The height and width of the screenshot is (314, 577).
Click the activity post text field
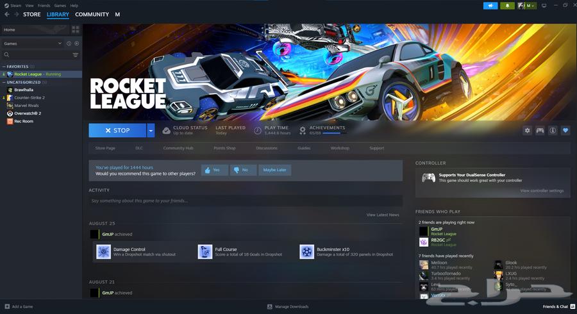(x=246, y=201)
